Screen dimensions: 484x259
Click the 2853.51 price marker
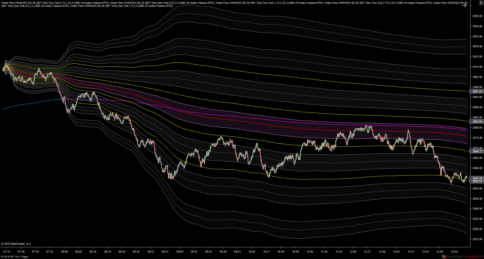[x=477, y=181]
